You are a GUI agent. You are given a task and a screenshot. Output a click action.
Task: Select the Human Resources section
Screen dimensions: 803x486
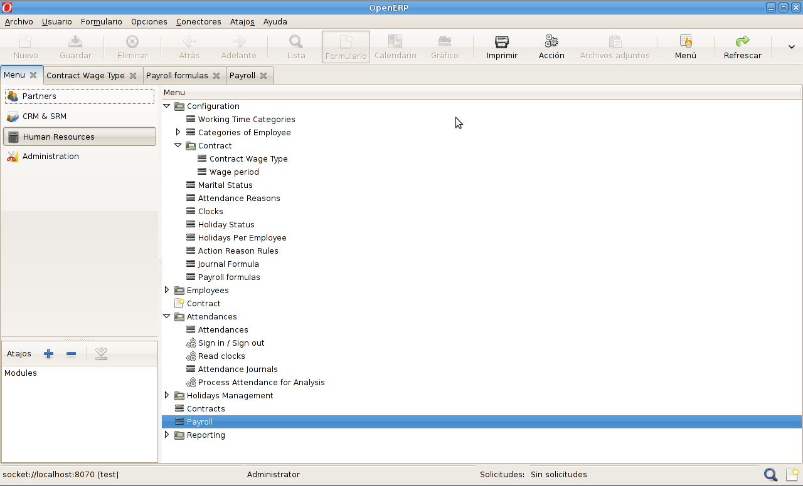[x=80, y=137]
